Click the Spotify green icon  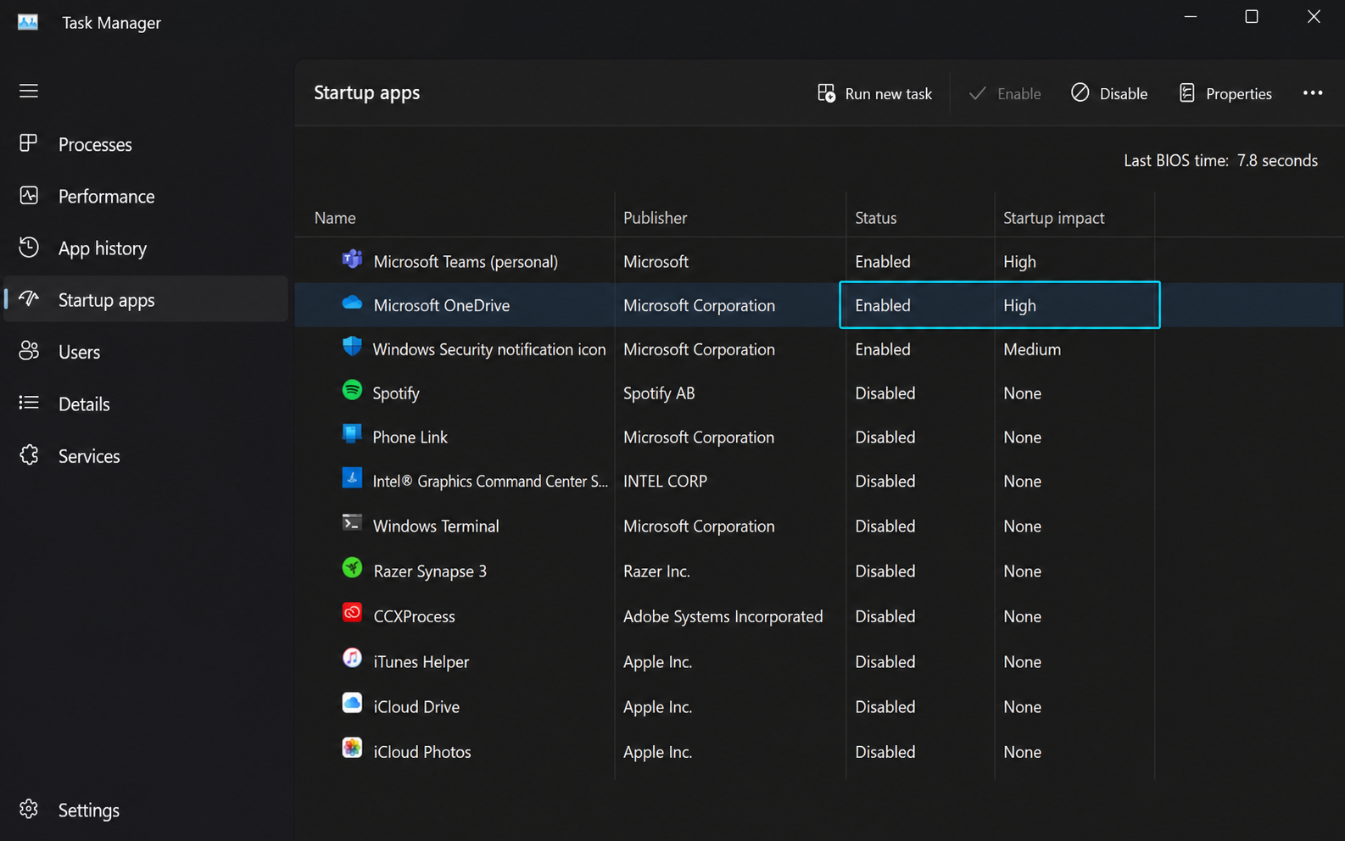pyautogui.click(x=352, y=390)
